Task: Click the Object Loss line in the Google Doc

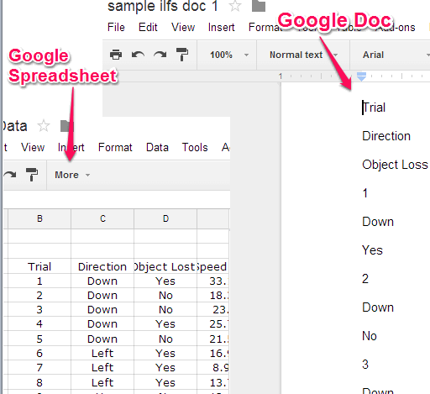Action: (395, 165)
